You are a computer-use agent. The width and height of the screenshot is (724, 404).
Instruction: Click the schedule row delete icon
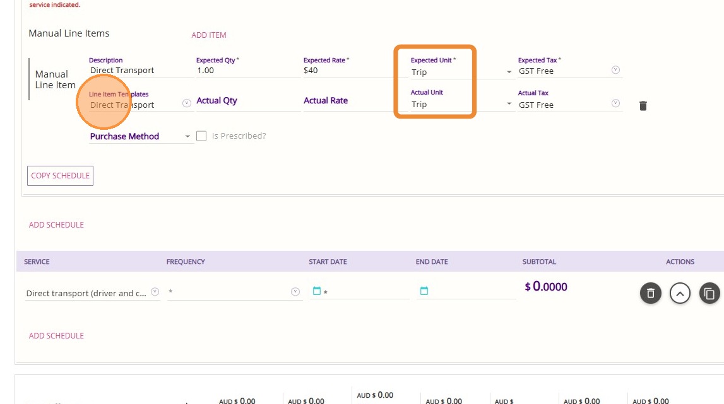(651, 293)
